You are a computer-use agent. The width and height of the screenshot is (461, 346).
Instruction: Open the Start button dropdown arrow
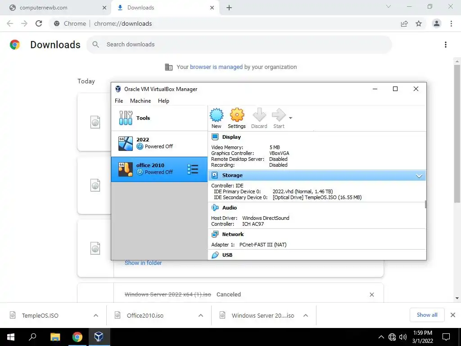pyautogui.click(x=290, y=118)
